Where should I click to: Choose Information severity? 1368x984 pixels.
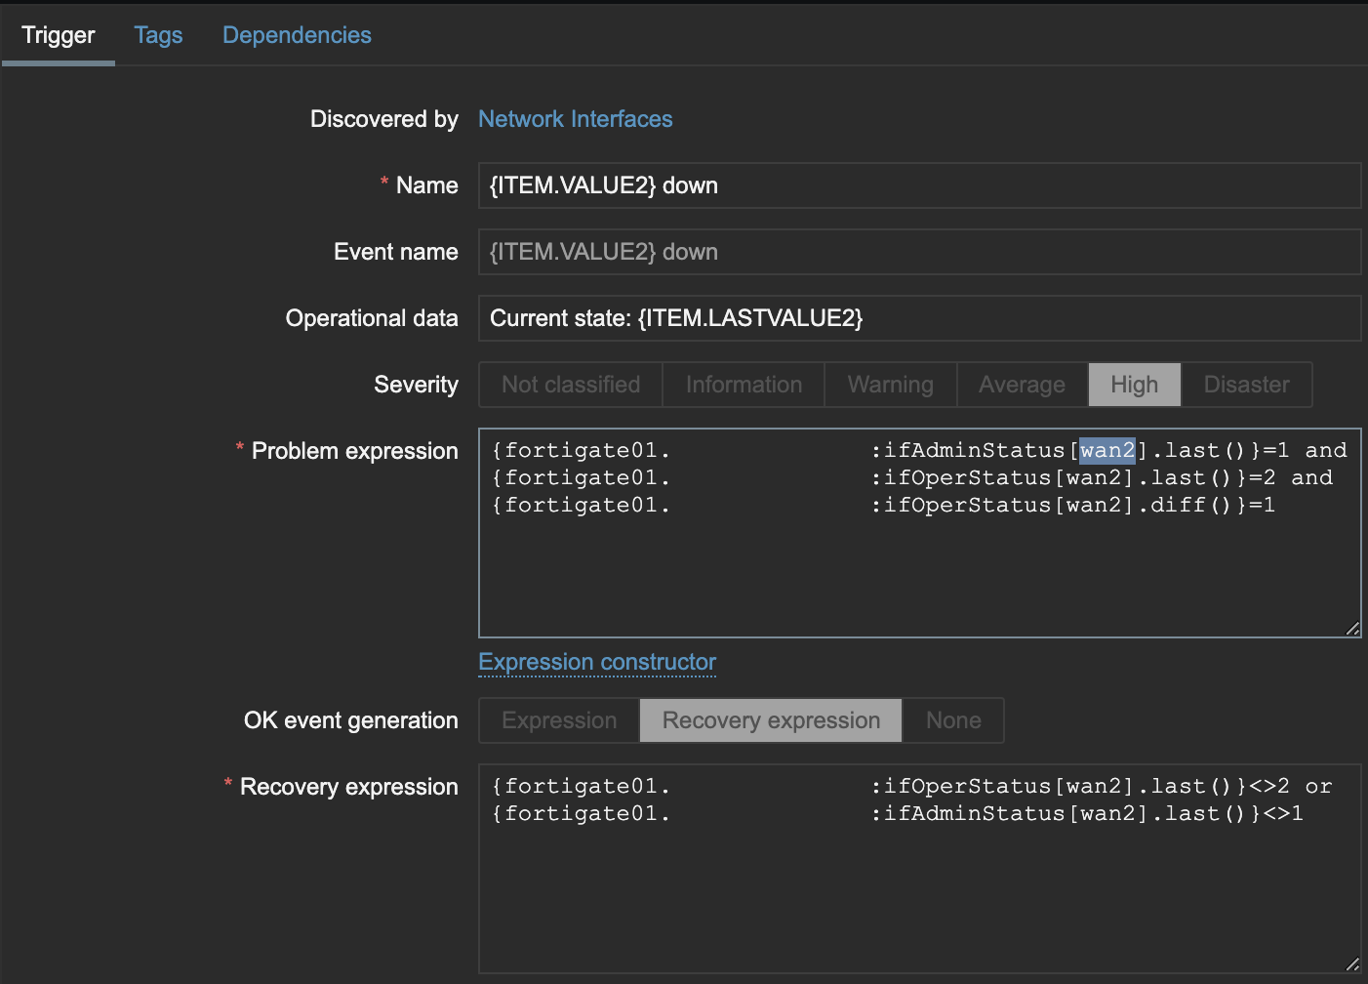click(x=744, y=385)
